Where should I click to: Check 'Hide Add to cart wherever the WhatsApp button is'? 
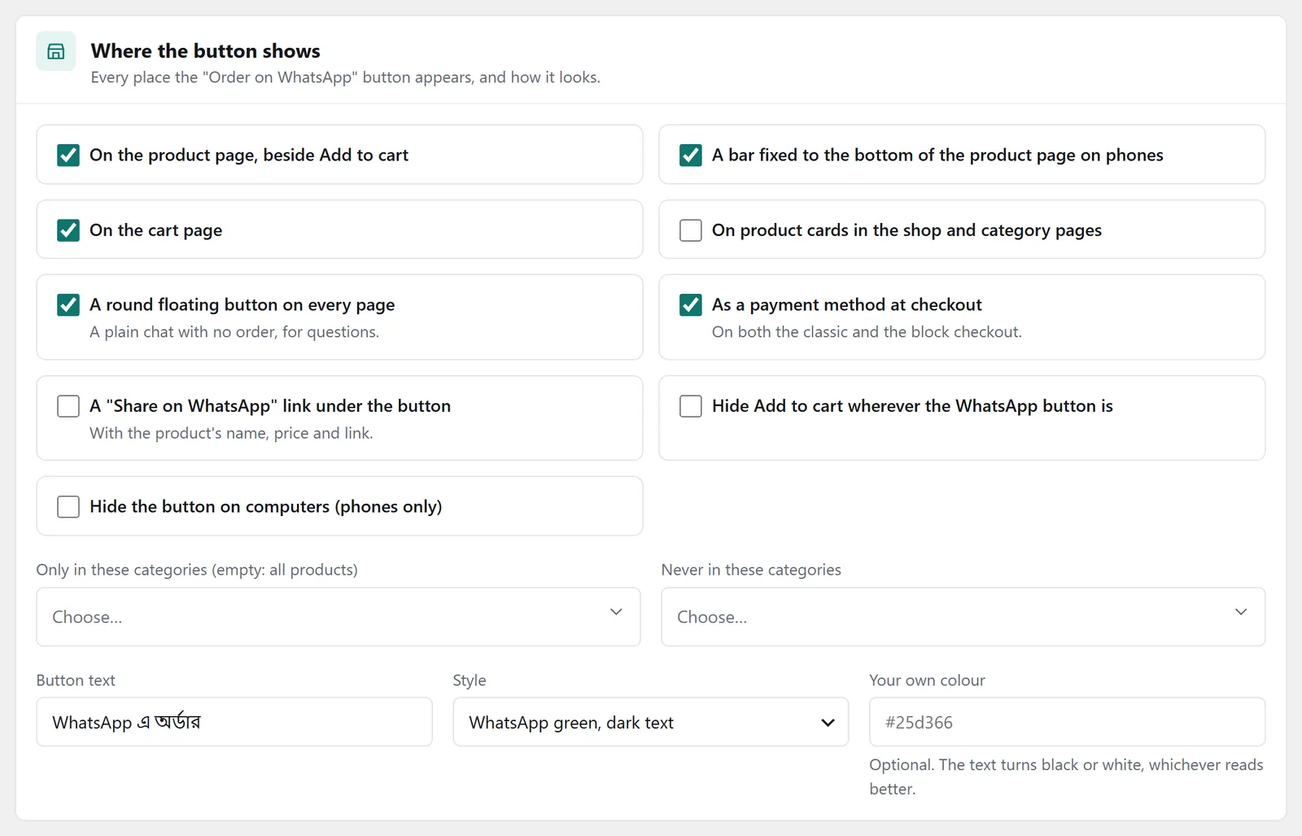pos(691,406)
